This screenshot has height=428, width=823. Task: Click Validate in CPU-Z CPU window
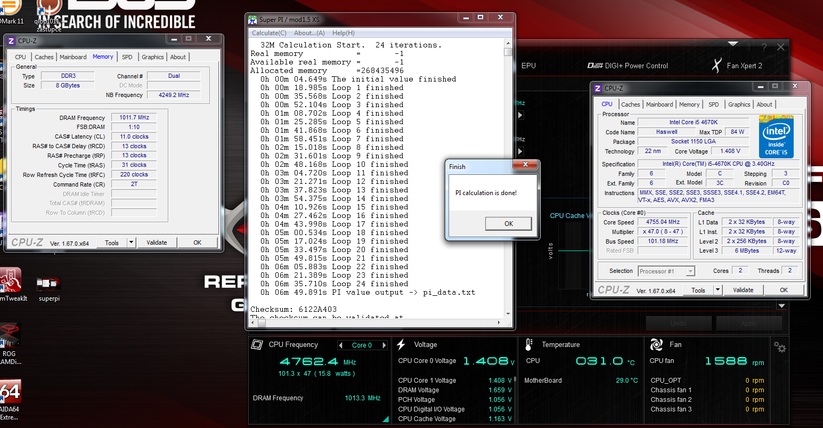click(743, 290)
